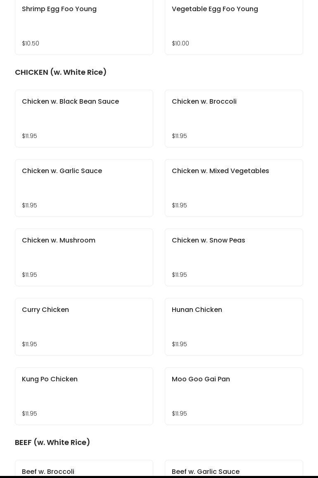Image resolution: width=318 pixels, height=478 pixels.
Task: Choose Beef w. Garlic Sauce
Action: tap(234, 469)
